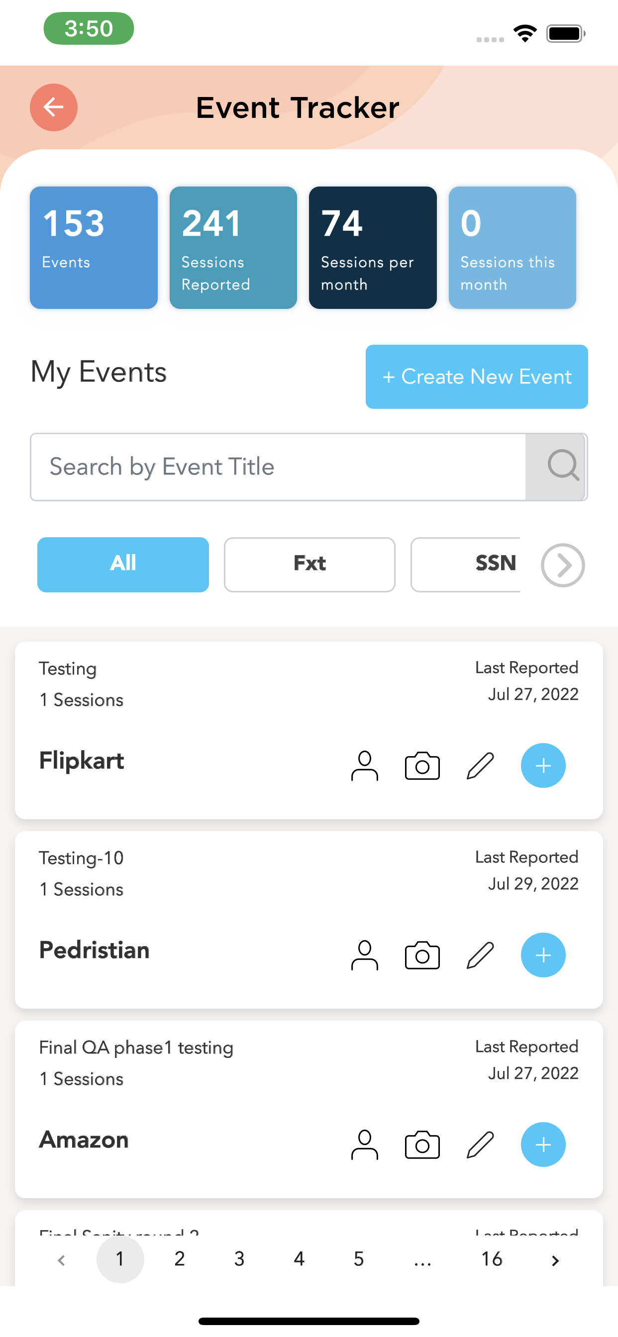The width and height of the screenshot is (618, 1337).
Task: Focus the Search by Event Title field
Action: point(278,467)
